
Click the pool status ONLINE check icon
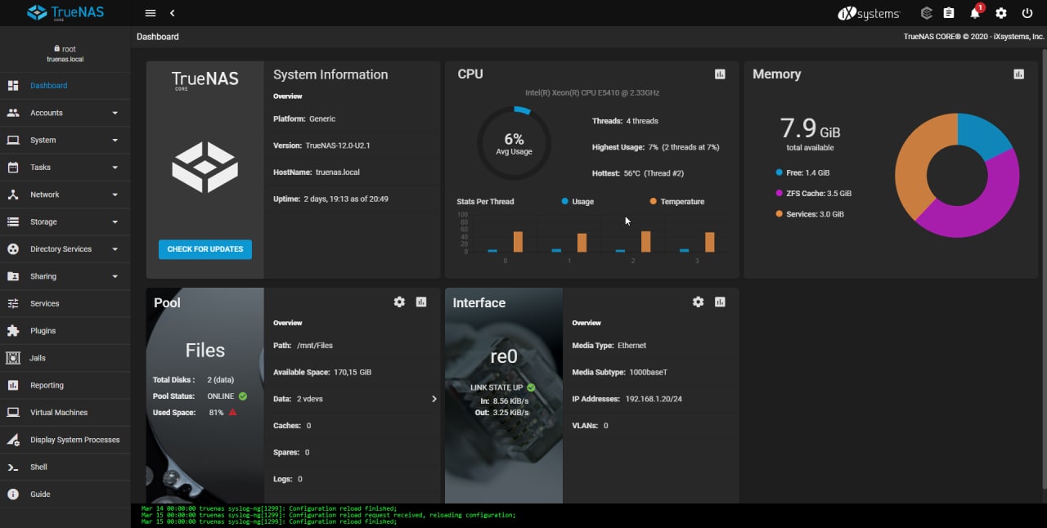[x=243, y=396]
